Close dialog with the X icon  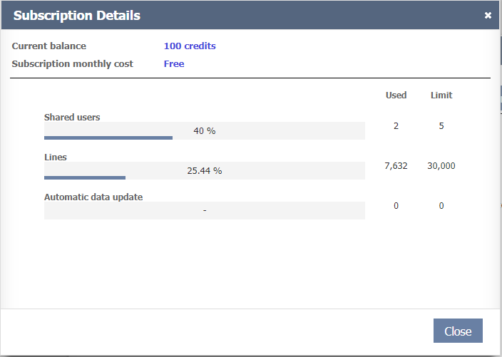[x=488, y=15]
